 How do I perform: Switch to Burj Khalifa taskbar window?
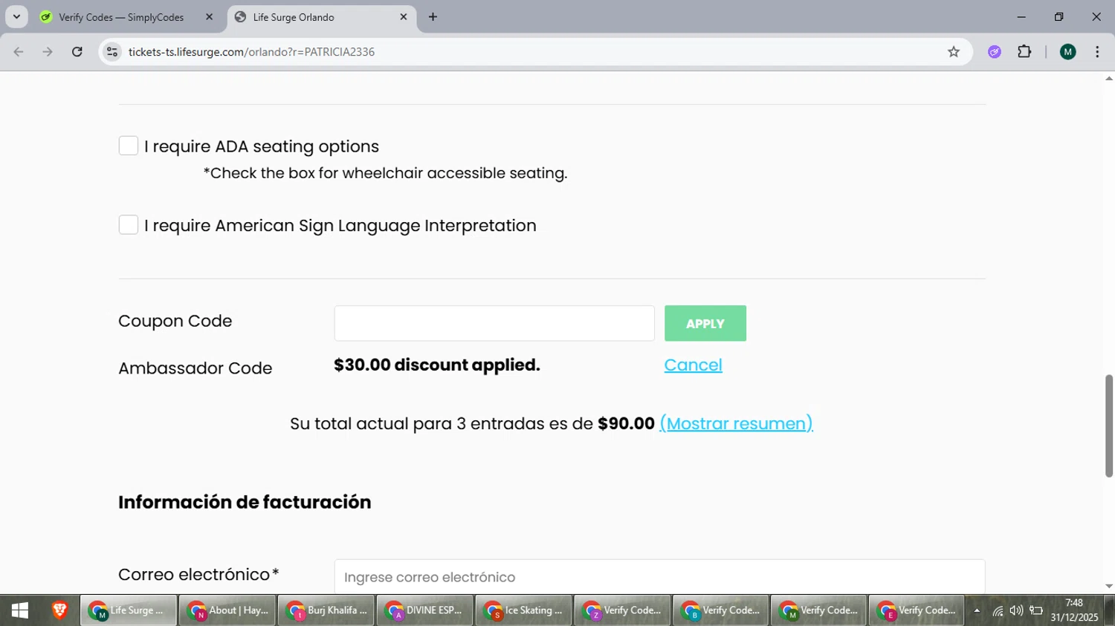coord(326,610)
